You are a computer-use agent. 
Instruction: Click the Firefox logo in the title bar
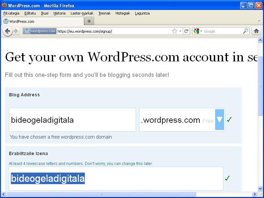point(4,5)
